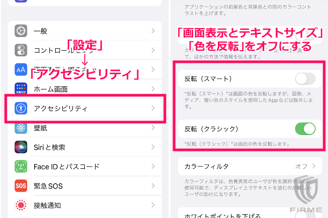
Task: Tap the Display & Brightness AA icon
Action: (x=21, y=69)
